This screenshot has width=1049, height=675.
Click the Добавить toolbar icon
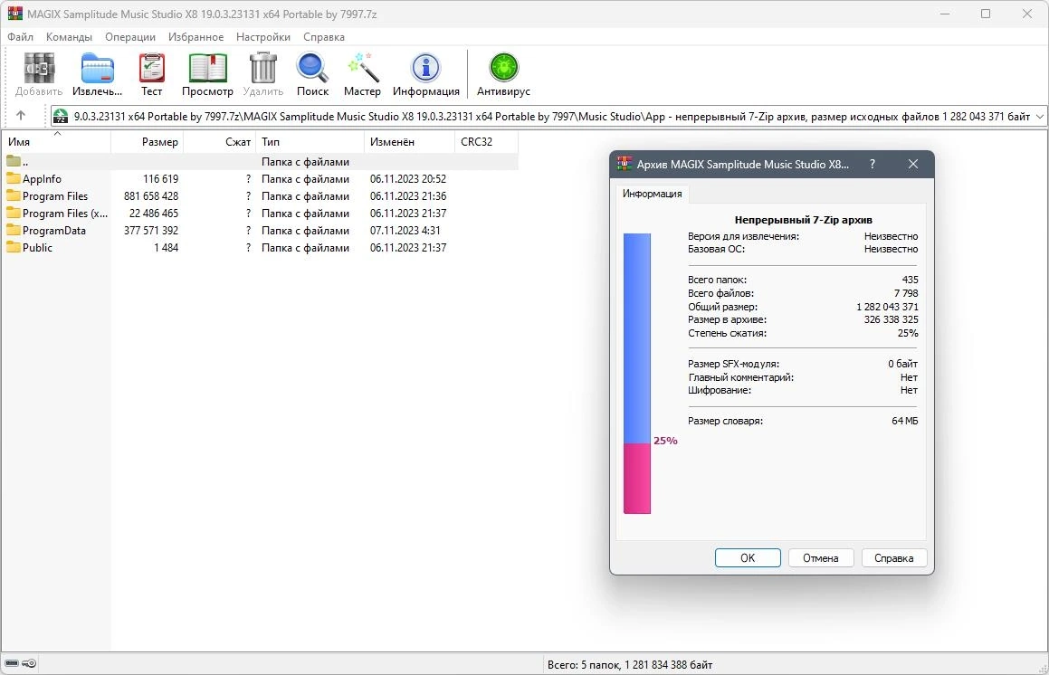pyautogui.click(x=39, y=68)
